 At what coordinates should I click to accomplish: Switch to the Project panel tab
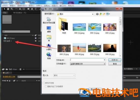5,13
